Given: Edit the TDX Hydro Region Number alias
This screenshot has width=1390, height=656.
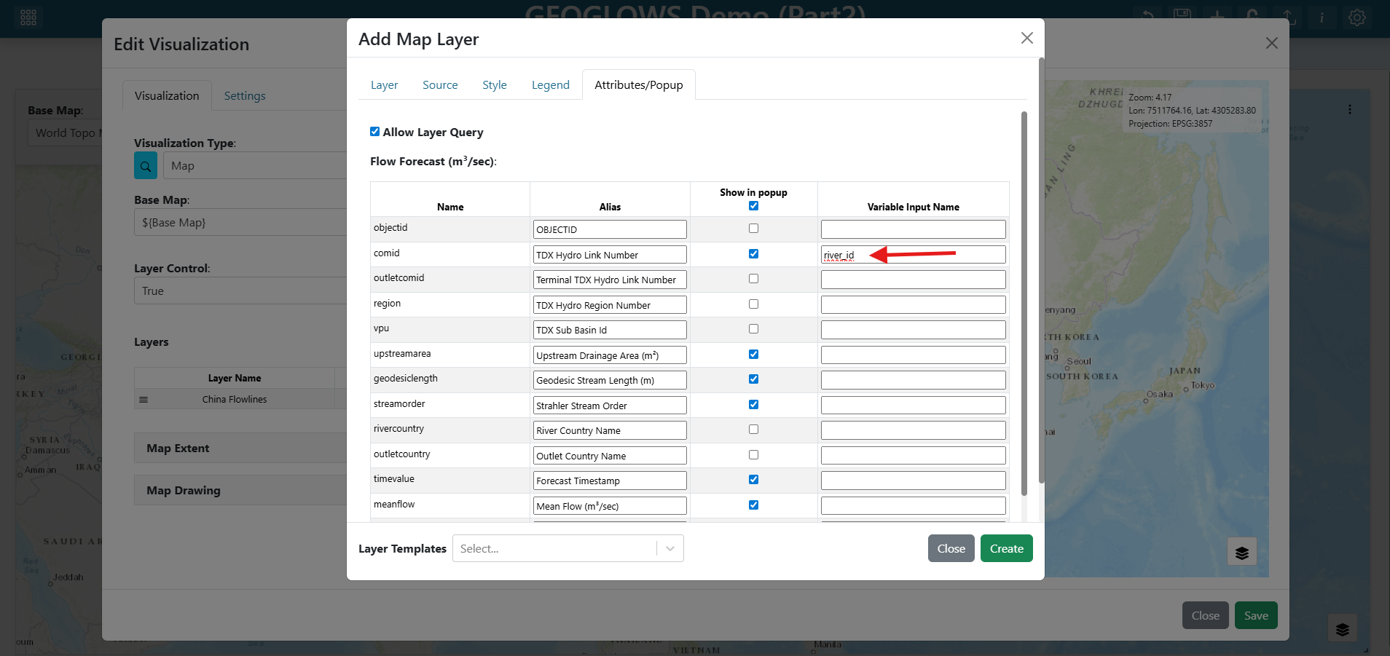Looking at the screenshot, I should point(610,305).
